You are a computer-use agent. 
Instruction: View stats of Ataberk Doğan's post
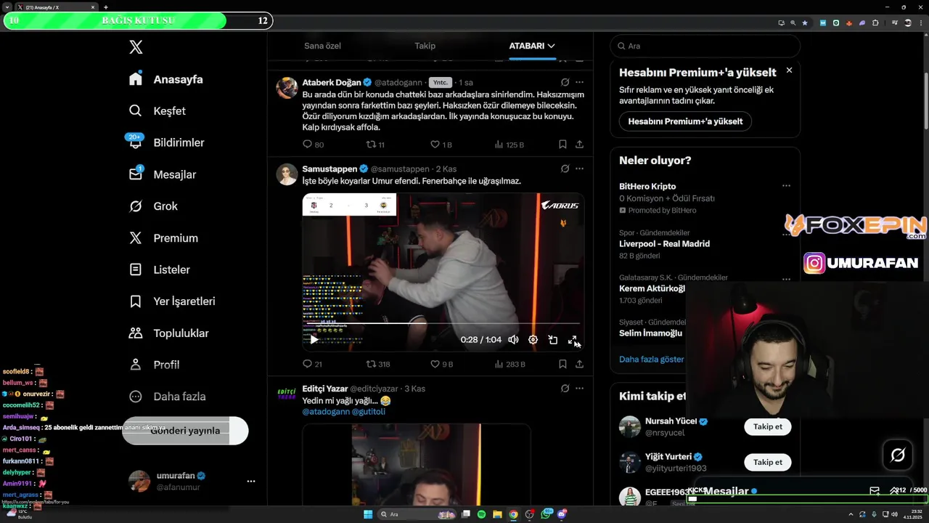pos(509,145)
